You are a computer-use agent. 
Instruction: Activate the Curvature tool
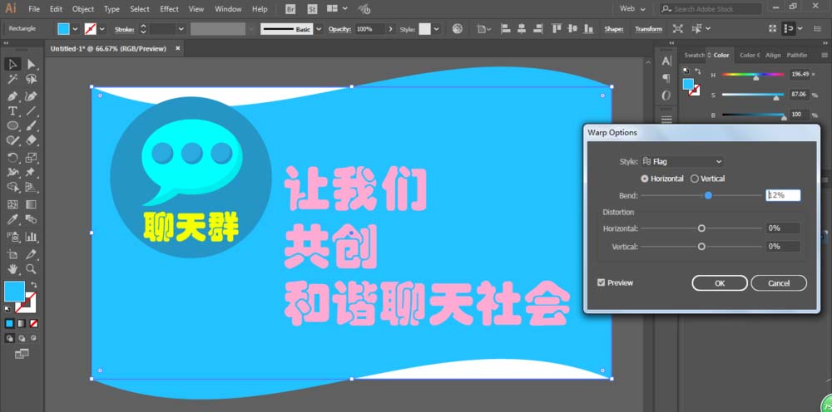click(32, 96)
